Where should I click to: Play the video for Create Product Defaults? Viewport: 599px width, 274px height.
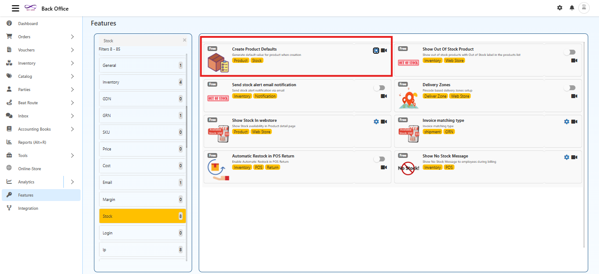383,50
